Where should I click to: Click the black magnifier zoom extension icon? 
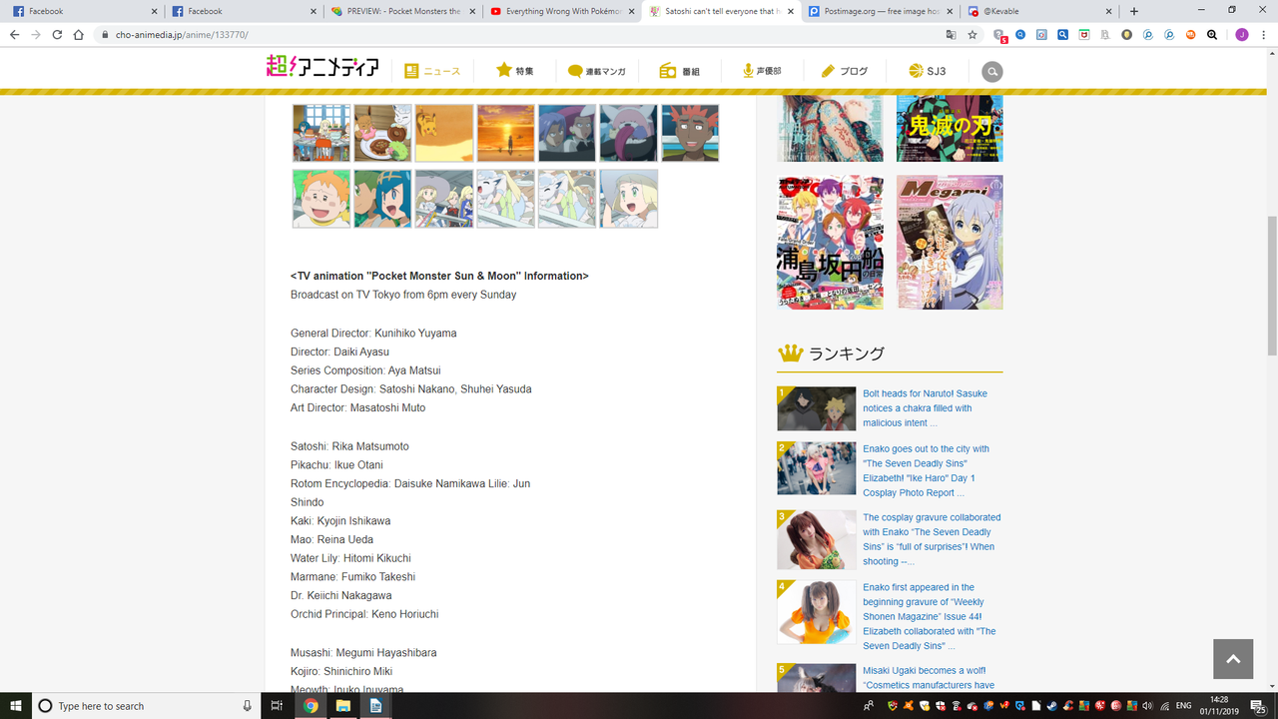(1211, 34)
